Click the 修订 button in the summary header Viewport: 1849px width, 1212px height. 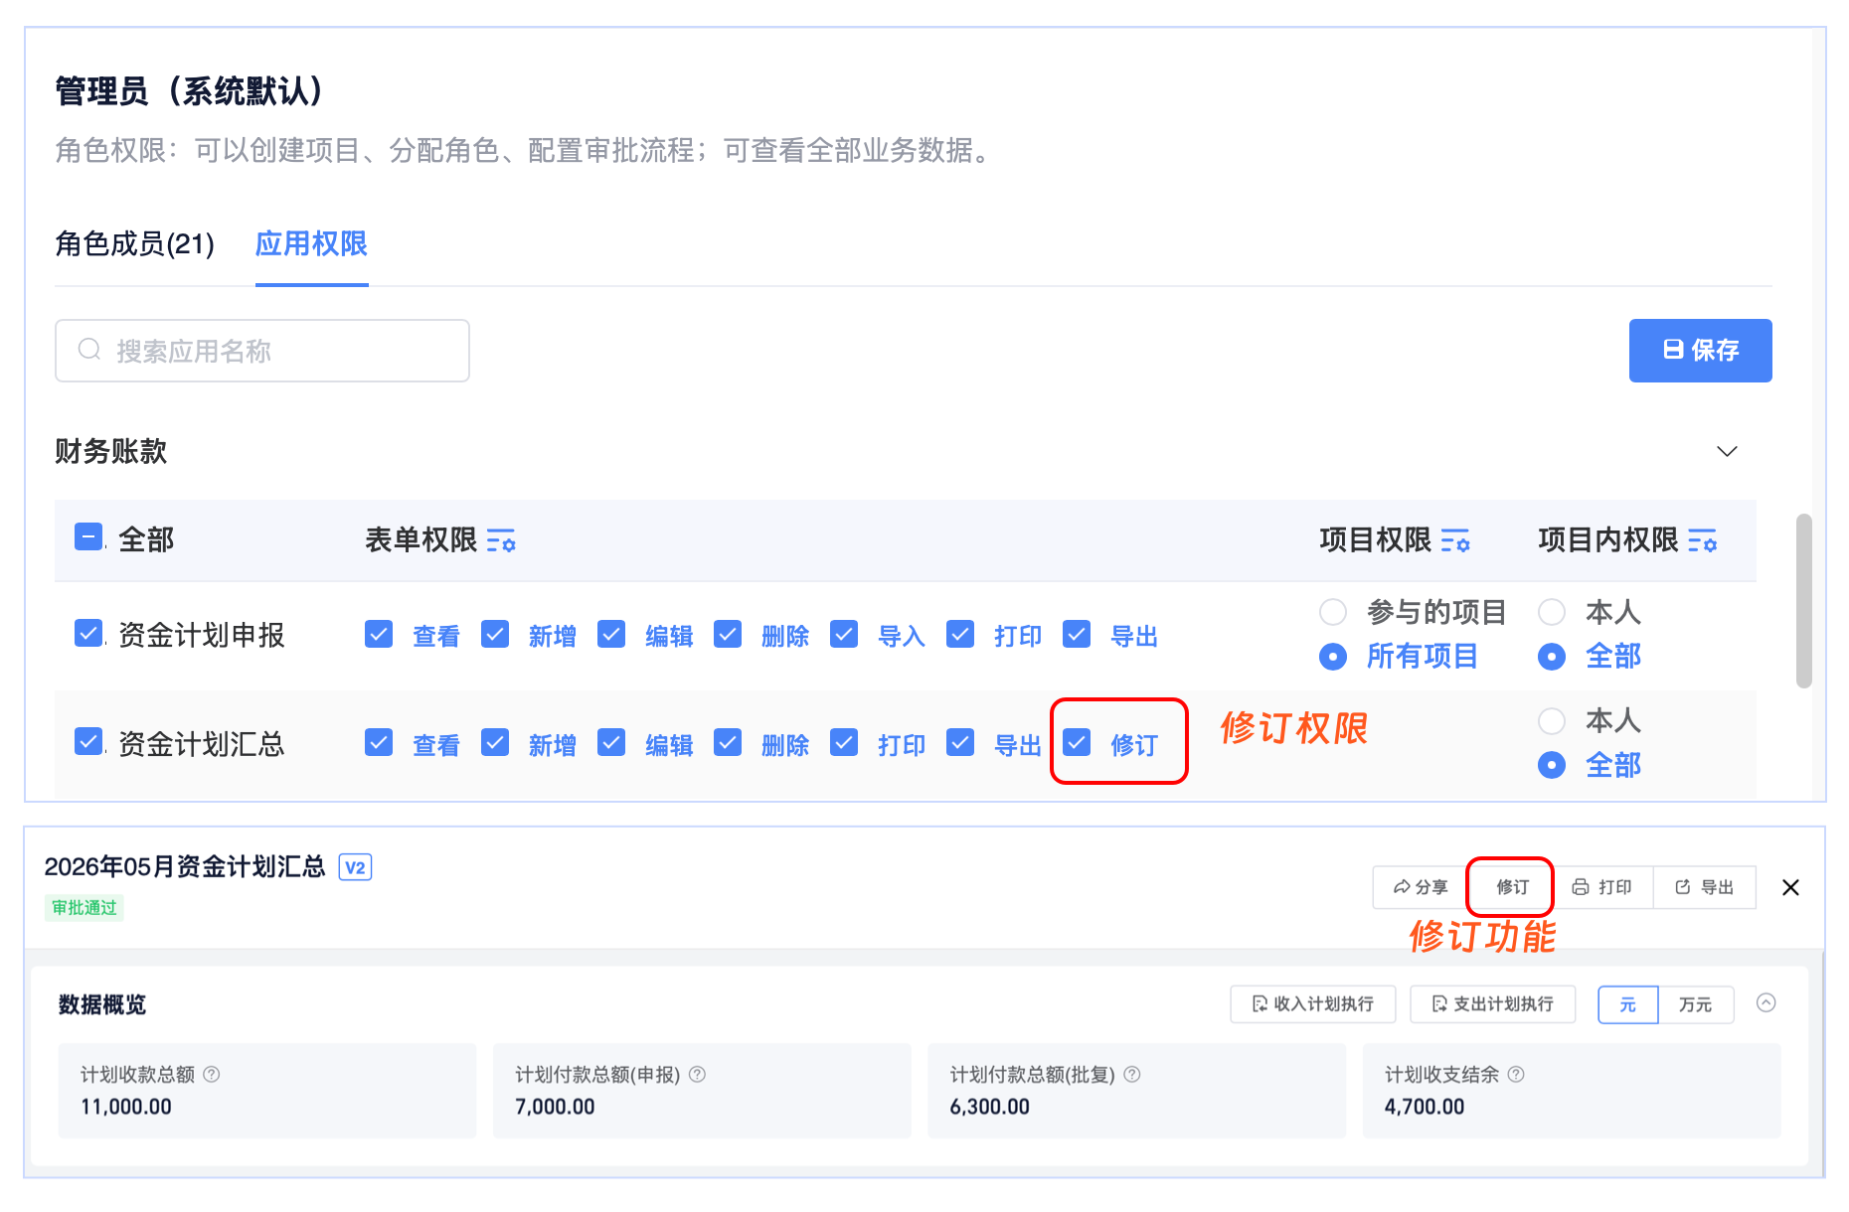point(1512,887)
